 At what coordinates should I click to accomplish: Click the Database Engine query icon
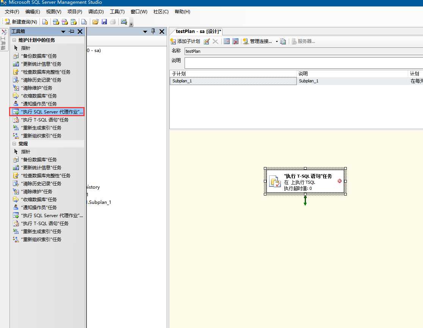point(45,22)
